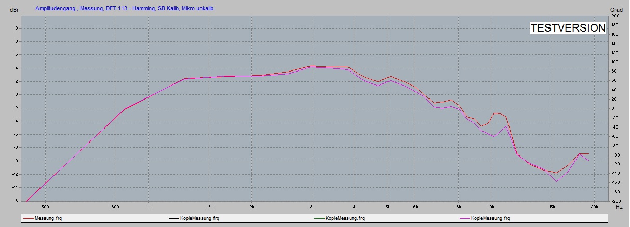Click the 1,5k frequency axis label
The height and width of the screenshot is (227, 630).
point(209,206)
